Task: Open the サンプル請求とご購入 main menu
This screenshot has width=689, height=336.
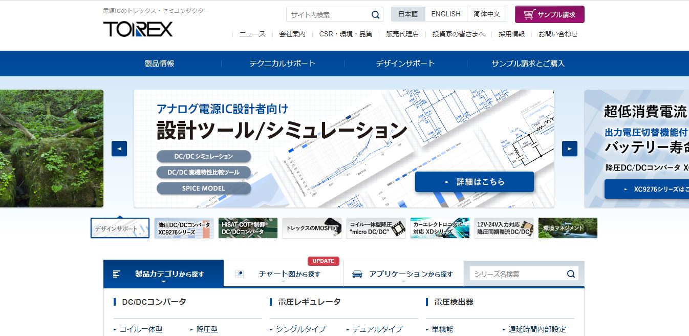Action: [x=528, y=64]
